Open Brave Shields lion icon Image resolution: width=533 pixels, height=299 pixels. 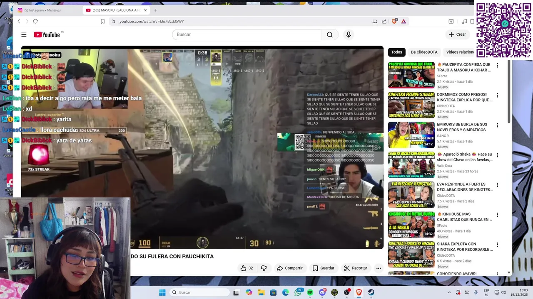click(x=394, y=21)
